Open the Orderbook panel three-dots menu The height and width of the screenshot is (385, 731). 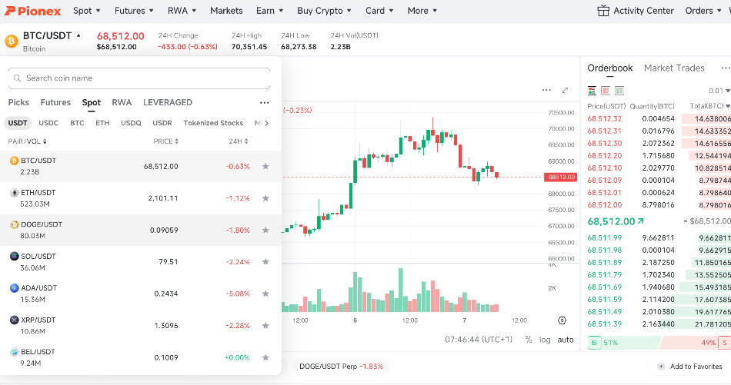tap(726, 68)
